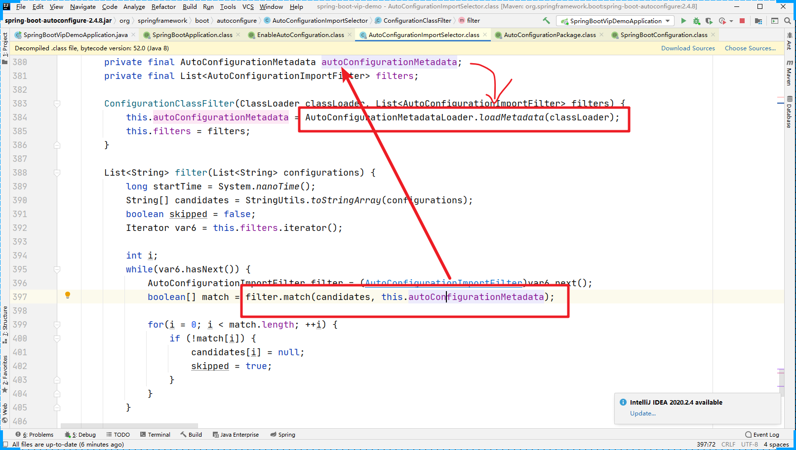Expand the profiler dropdown arrow

click(731, 21)
